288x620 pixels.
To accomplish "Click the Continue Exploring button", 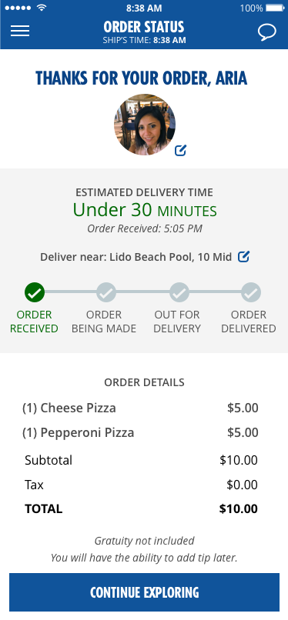I will [145, 592].
